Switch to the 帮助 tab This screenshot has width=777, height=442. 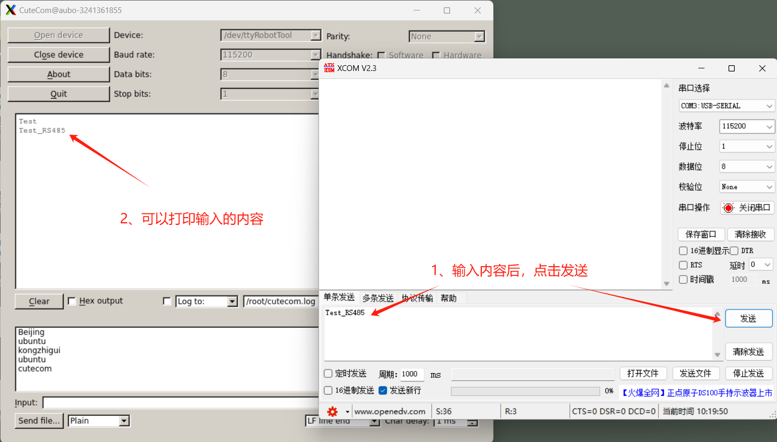(448, 298)
